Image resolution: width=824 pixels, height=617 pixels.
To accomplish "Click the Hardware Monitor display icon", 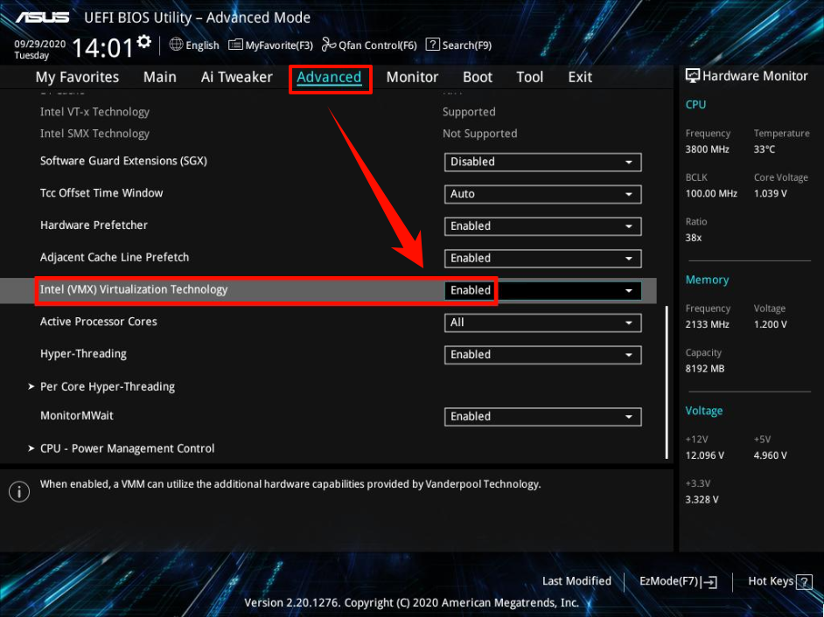I will click(693, 76).
